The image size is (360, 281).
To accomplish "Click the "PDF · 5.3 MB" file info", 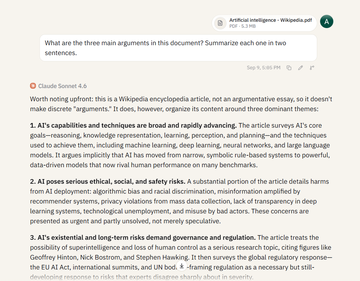I will (x=242, y=26).
